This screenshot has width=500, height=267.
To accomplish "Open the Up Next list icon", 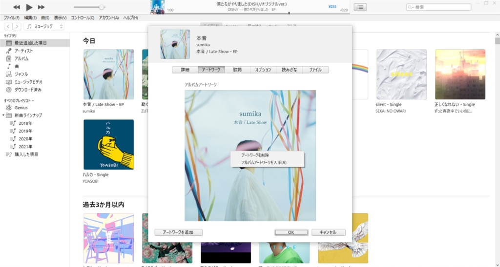I will pos(360,7).
